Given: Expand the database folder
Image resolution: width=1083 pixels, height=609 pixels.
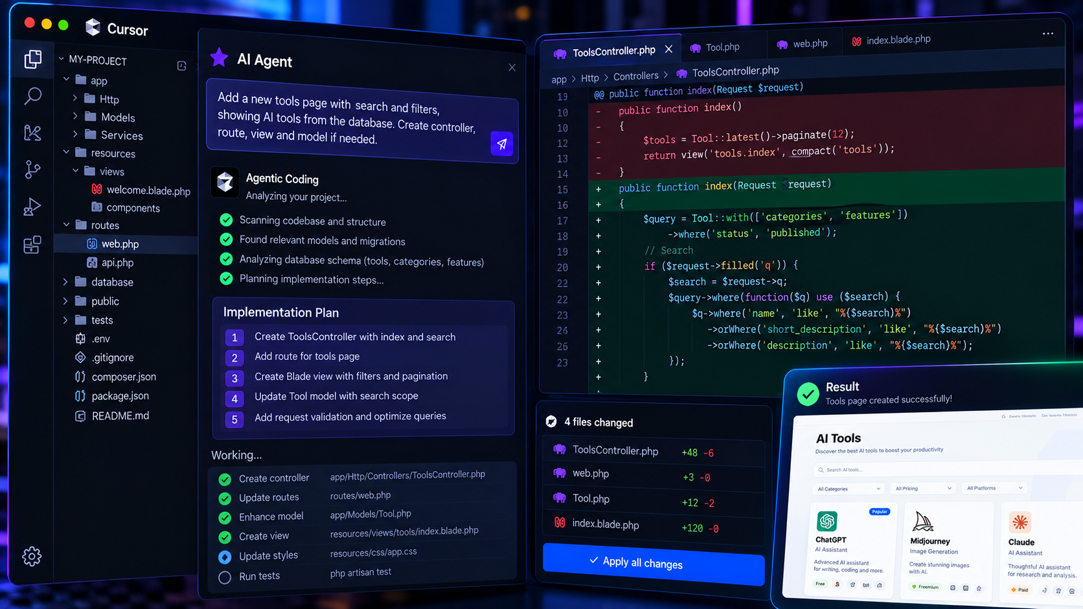Looking at the screenshot, I should click(65, 282).
